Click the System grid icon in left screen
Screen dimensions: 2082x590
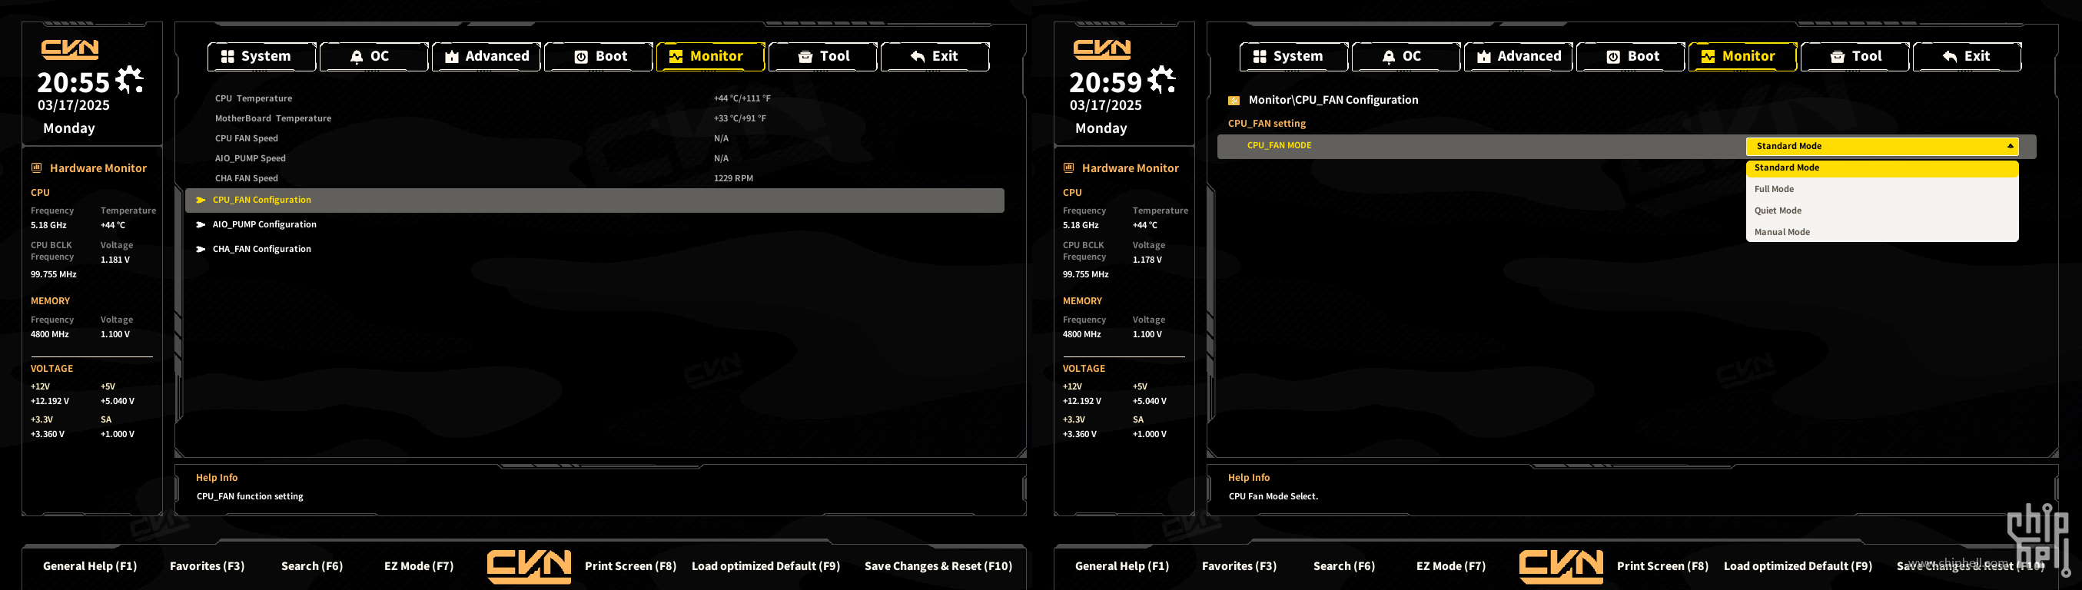click(x=228, y=57)
